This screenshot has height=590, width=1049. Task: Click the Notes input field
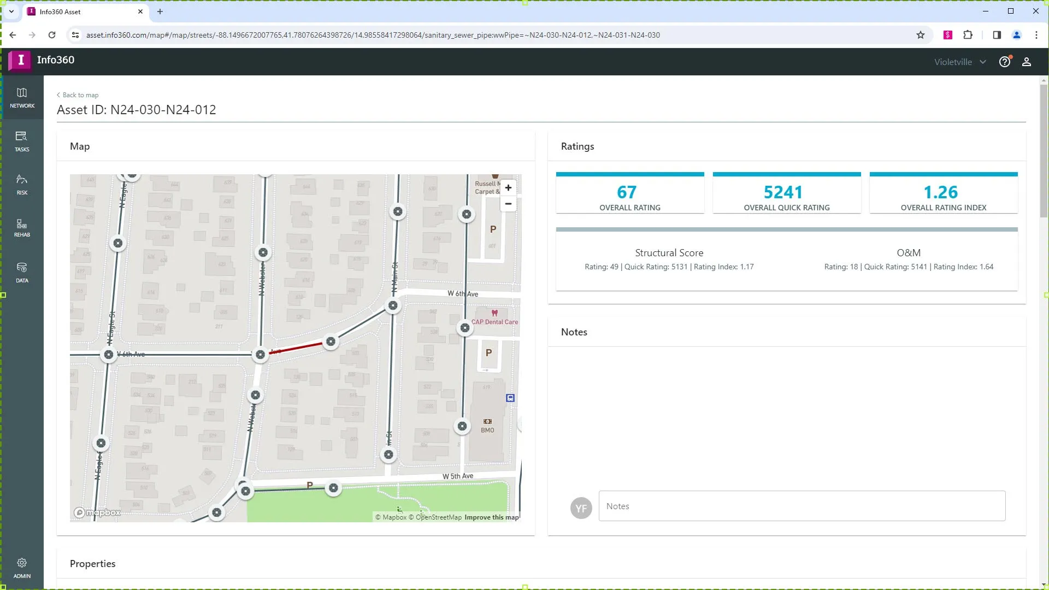802,506
